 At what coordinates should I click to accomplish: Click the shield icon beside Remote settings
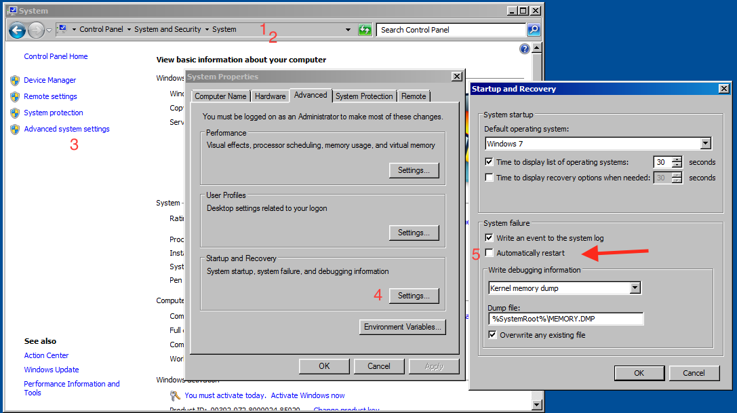[x=15, y=96]
